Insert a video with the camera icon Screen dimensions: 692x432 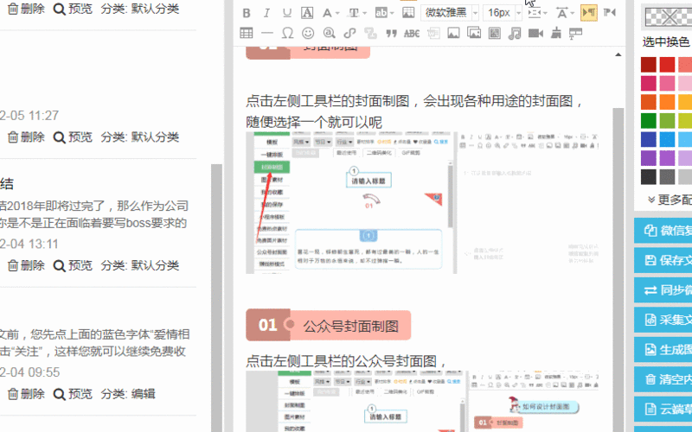pos(535,33)
